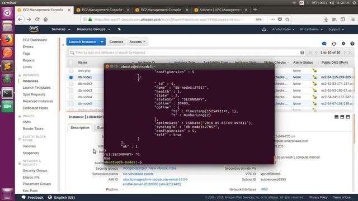This screenshot has height=201, width=358.
Task: Open the Support dropdown
Action: point(336,30)
